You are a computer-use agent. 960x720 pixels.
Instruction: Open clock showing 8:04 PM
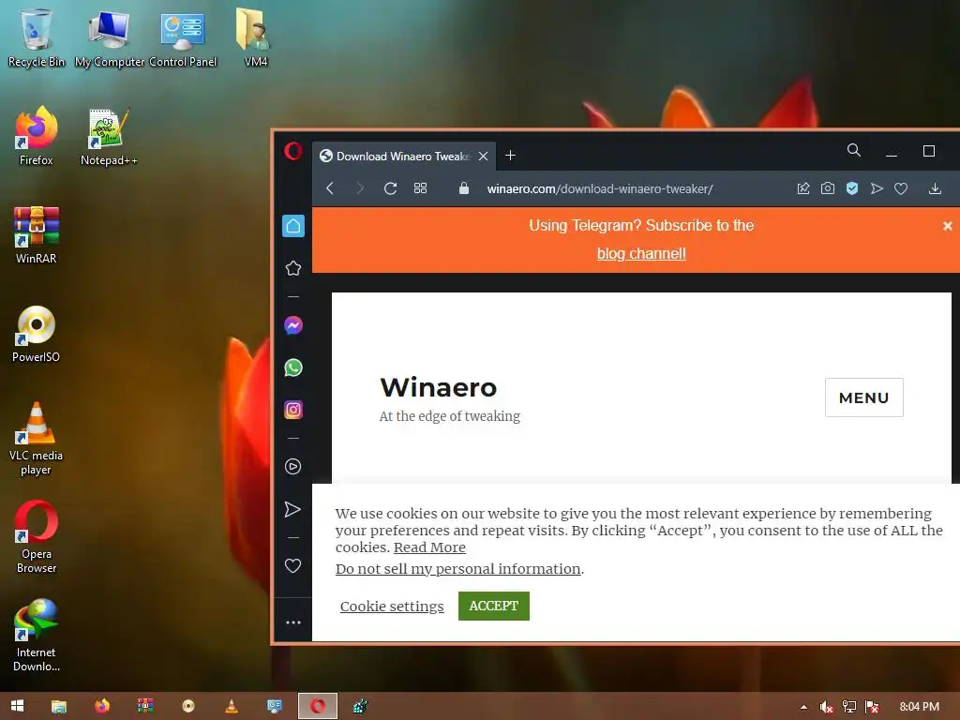click(x=919, y=707)
